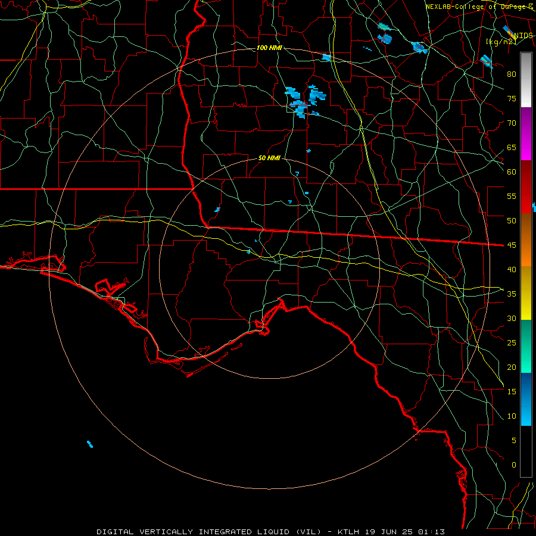The image size is (536, 536).
Task: Pick the black bottom segment of the color bar
Action: pyautogui.click(x=526, y=451)
